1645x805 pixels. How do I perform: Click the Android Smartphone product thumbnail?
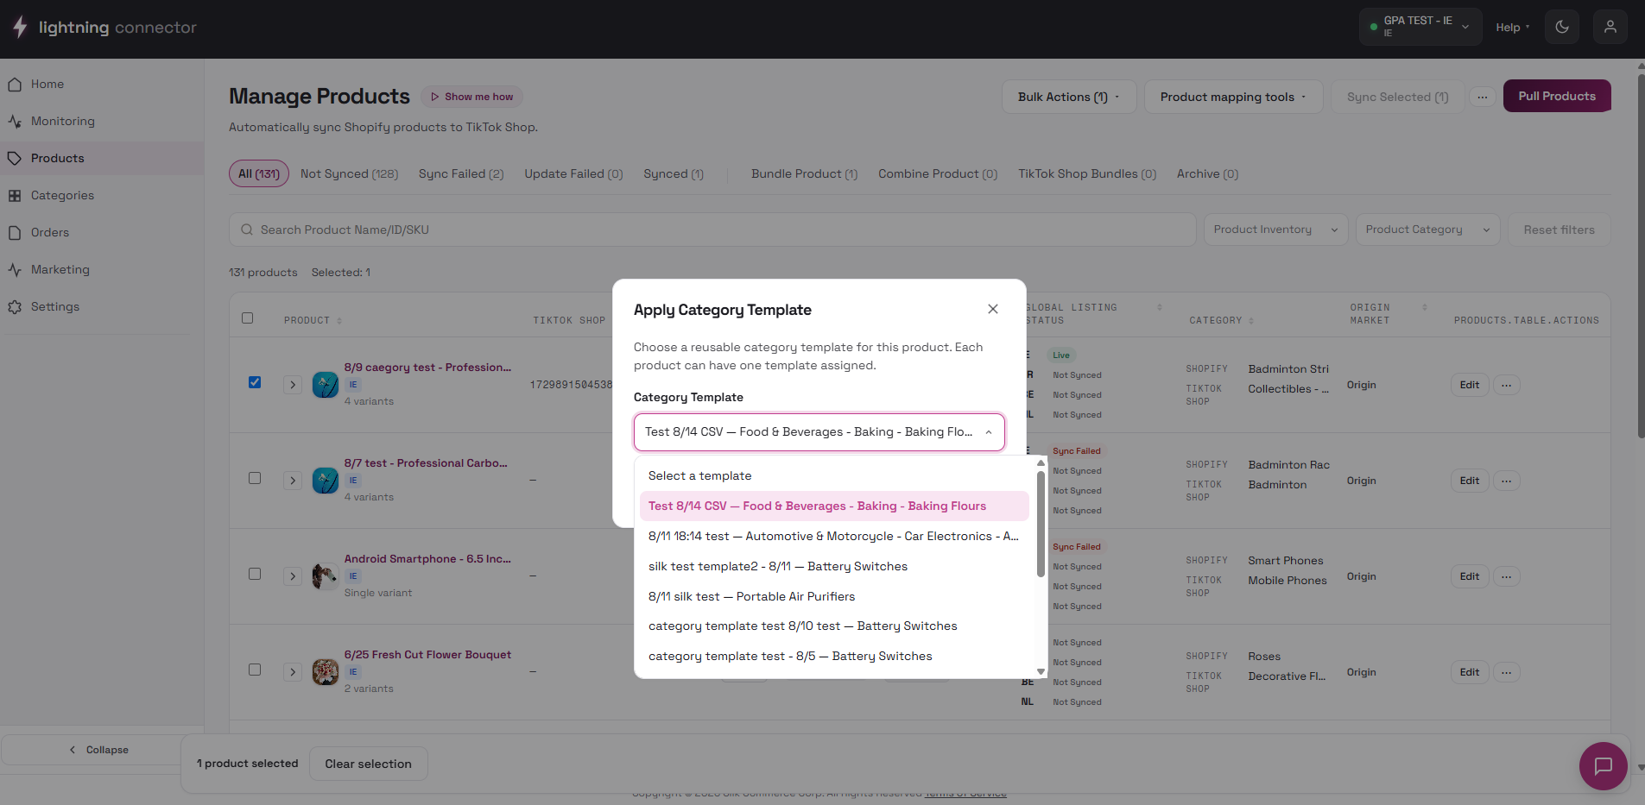(x=325, y=575)
